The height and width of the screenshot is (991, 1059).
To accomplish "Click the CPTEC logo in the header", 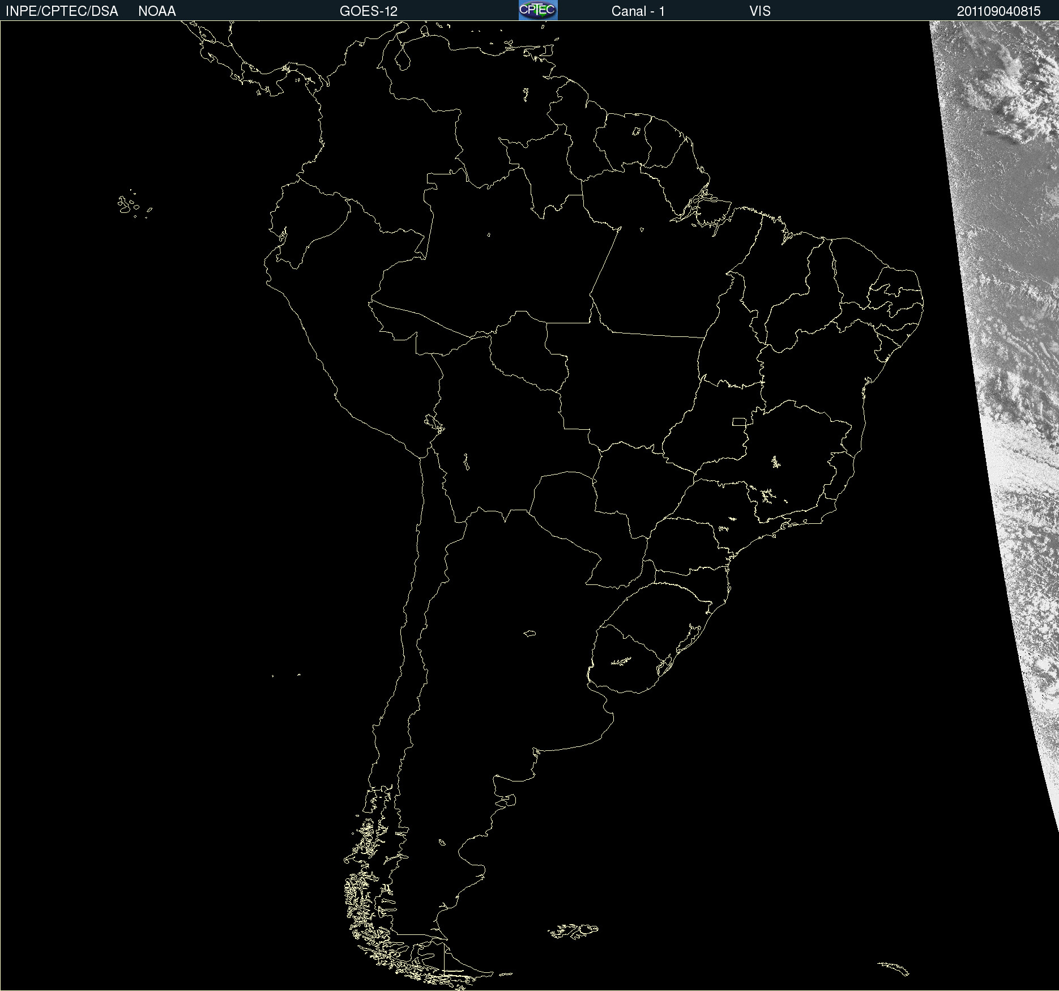I will click(538, 10).
